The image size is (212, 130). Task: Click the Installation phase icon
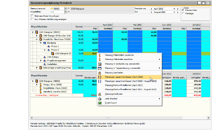click(x=45, y=64)
